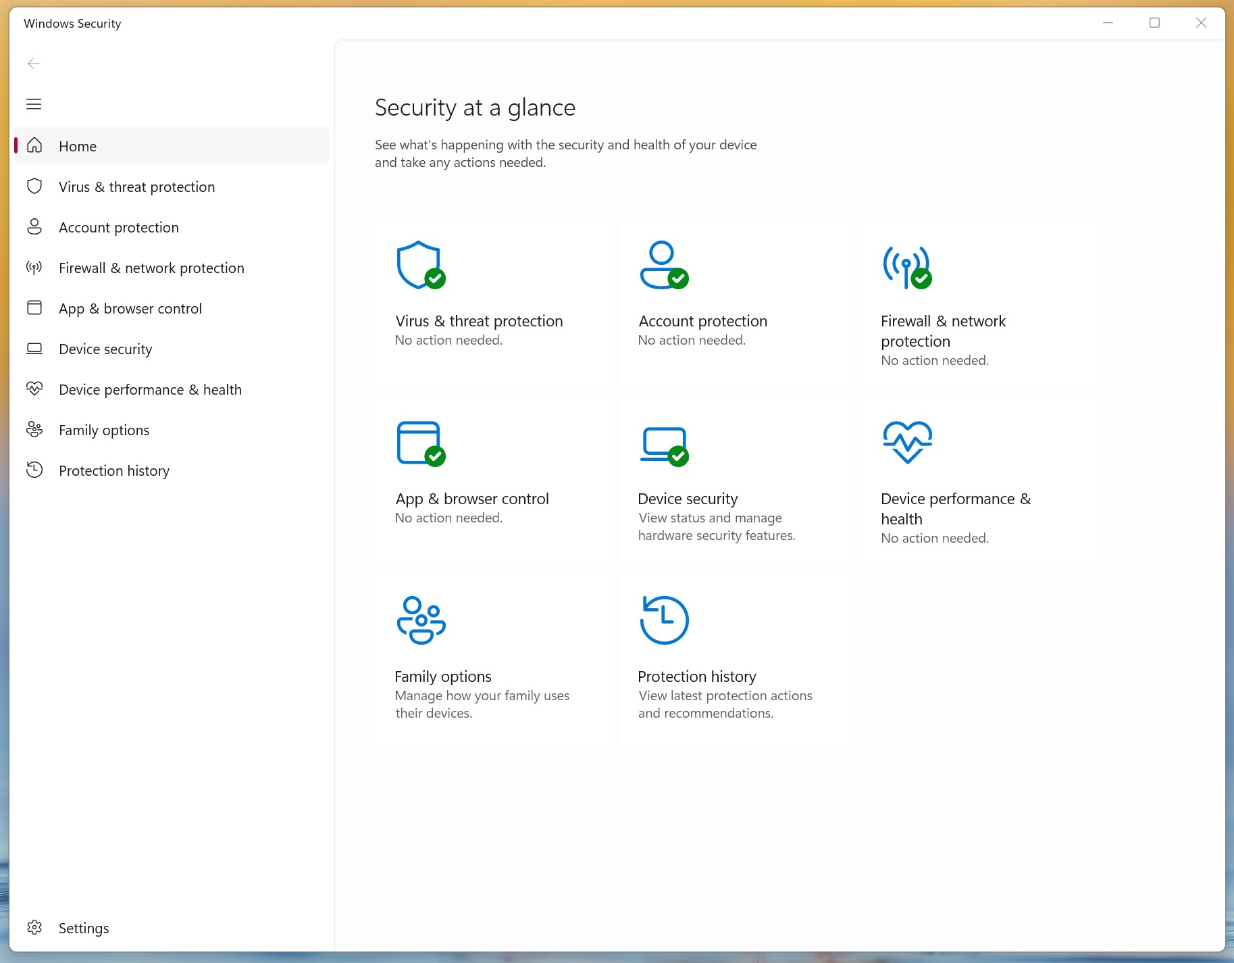Open the Device security card
1234x963 pixels.
point(735,480)
